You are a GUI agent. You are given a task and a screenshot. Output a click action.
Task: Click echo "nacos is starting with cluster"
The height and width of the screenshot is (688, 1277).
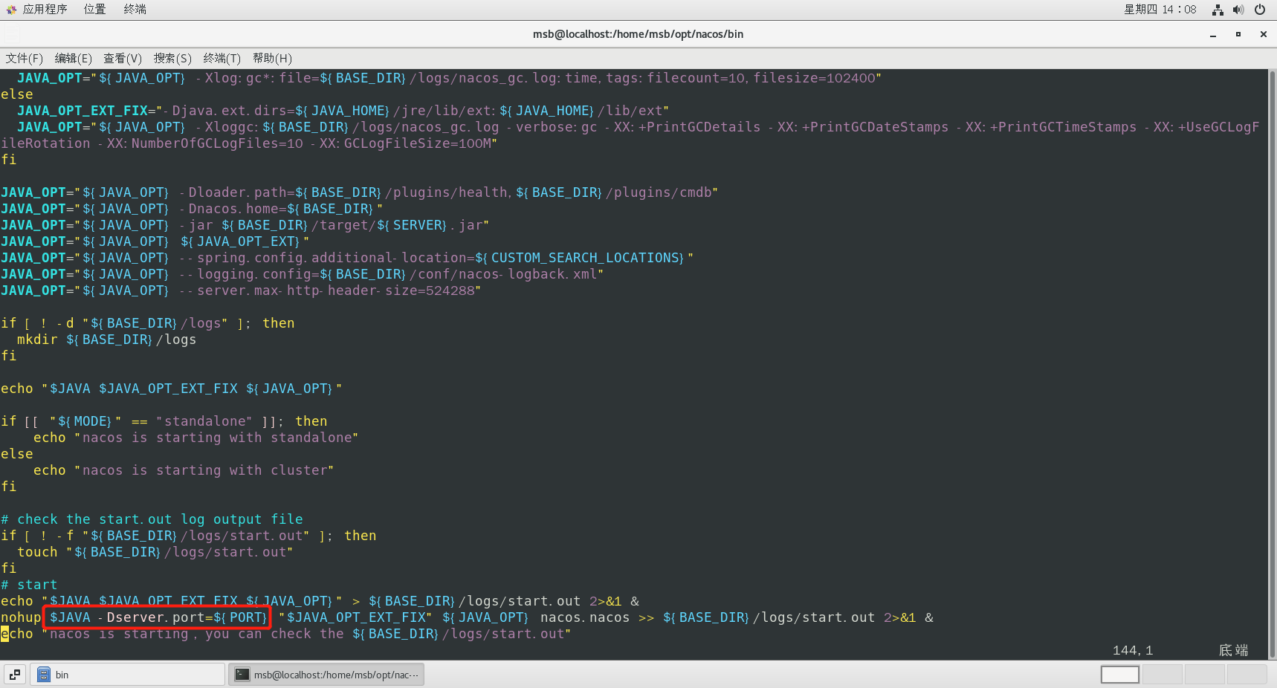click(x=184, y=470)
